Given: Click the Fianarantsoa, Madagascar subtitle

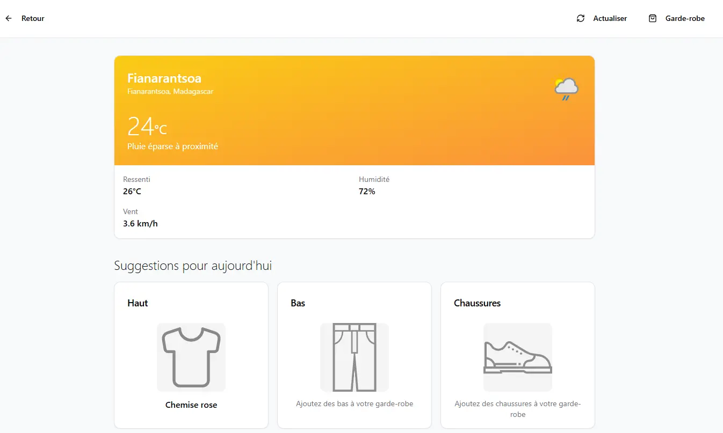Looking at the screenshot, I should [x=170, y=92].
